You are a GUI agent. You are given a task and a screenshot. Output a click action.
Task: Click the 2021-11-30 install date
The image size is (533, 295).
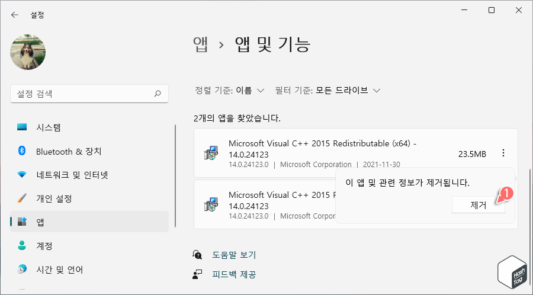coord(381,165)
